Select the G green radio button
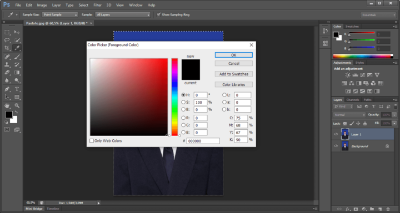 pos(183,125)
